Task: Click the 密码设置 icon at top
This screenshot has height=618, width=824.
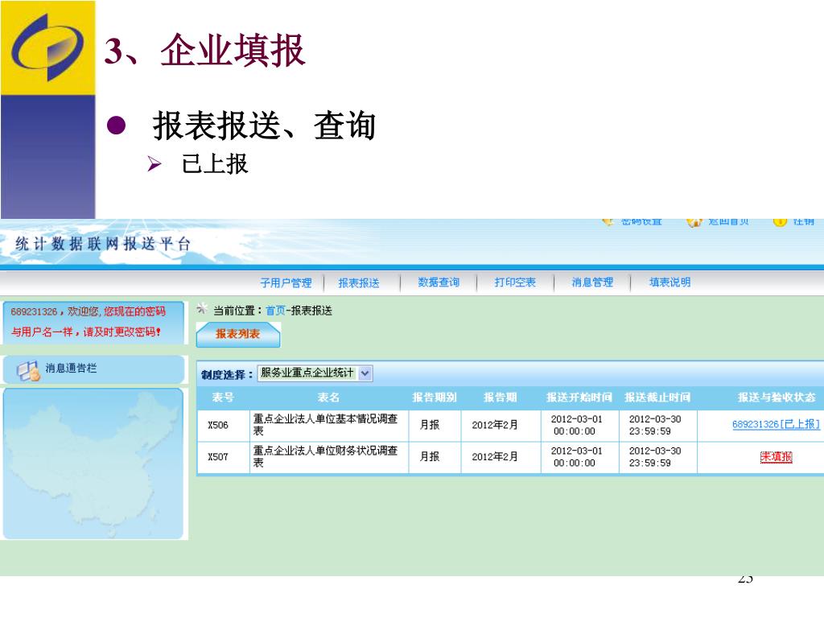Action: click(608, 221)
